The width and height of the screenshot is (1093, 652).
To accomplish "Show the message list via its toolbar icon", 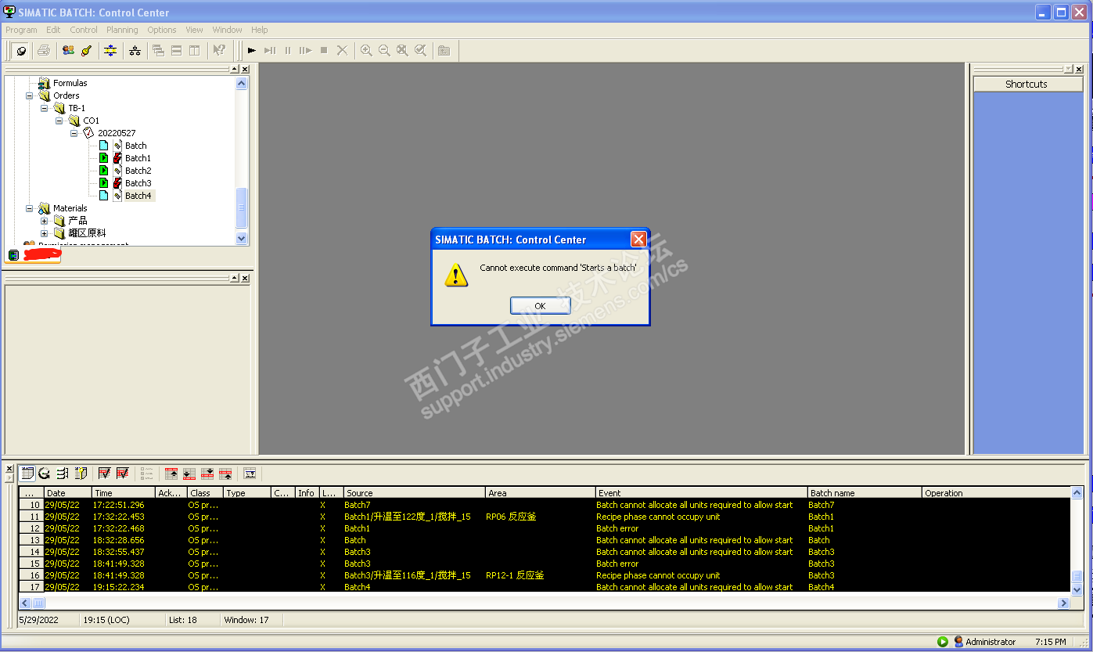I will pos(27,474).
